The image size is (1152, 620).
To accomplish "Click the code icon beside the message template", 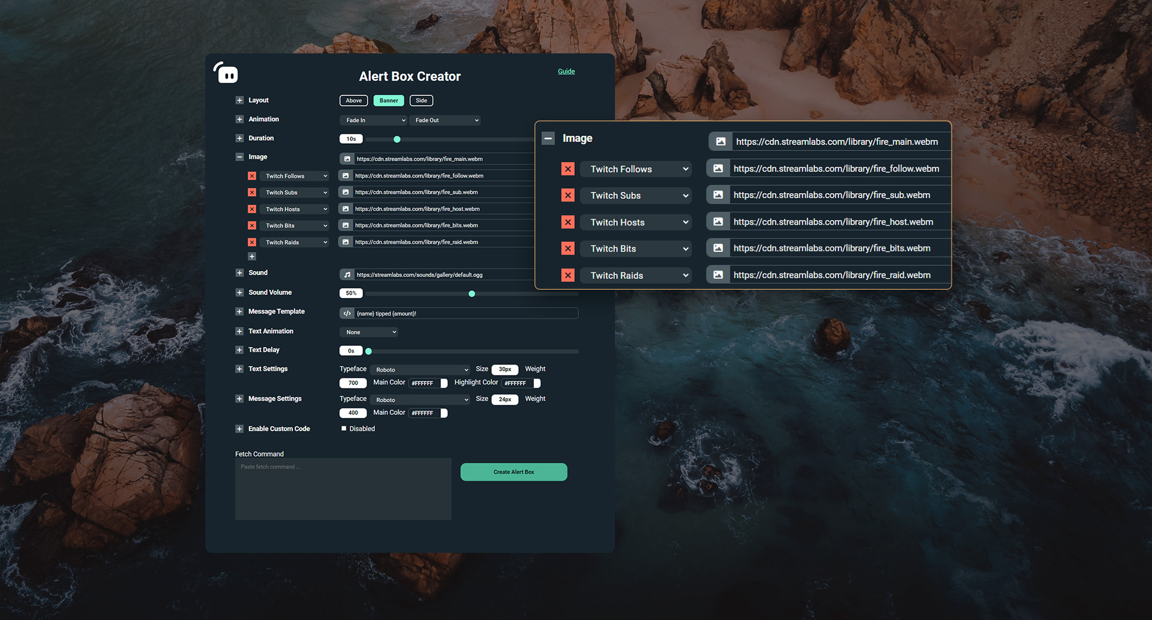I will pos(347,314).
